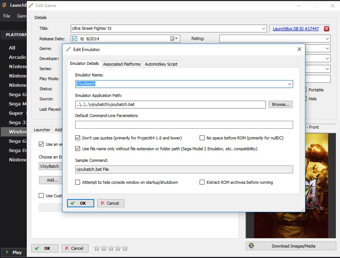Image resolution: width=340 pixels, height=258 pixels.
Task: Open the VJoyBatch emulator selector in Launcher
Action: tap(51, 166)
